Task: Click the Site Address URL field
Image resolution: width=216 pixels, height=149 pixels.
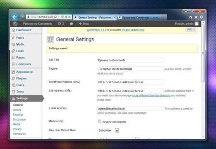Action: [130, 91]
